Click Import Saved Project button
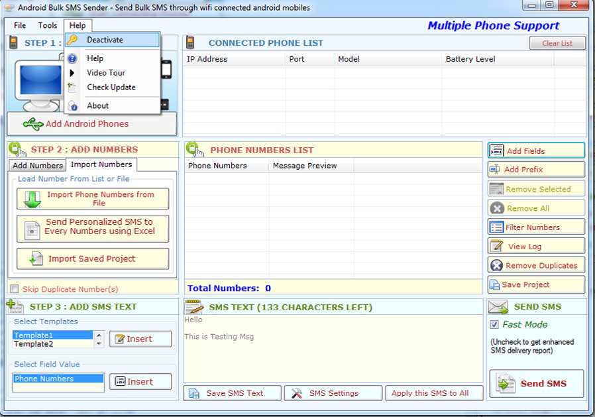595x417 pixels. [93, 259]
